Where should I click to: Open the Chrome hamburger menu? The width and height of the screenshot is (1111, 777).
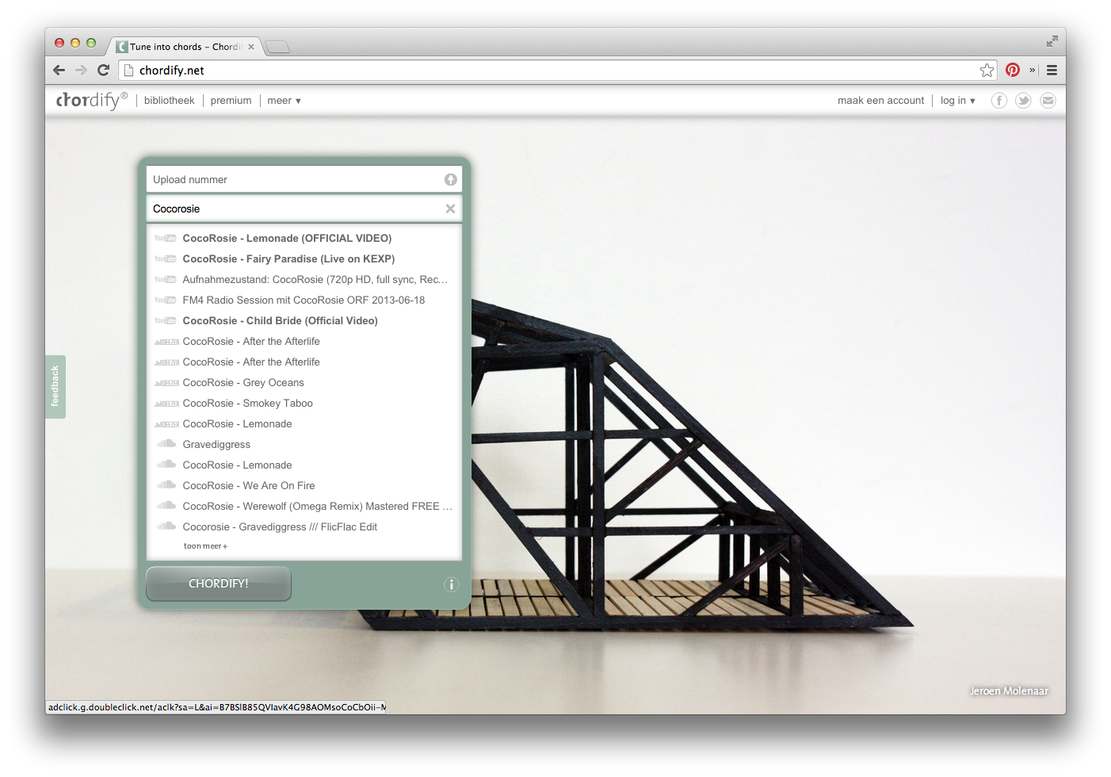tap(1052, 70)
